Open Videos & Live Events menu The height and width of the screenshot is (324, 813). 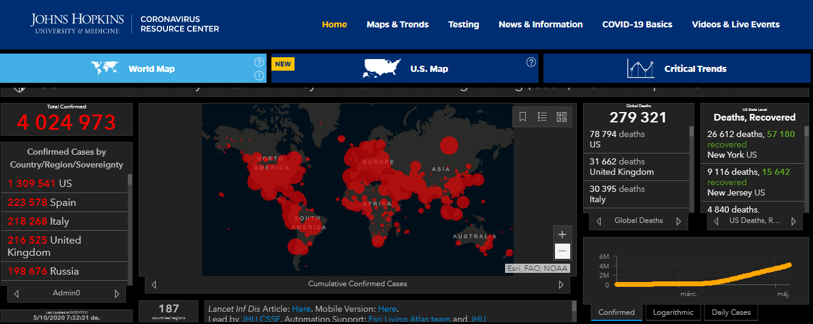click(x=736, y=24)
